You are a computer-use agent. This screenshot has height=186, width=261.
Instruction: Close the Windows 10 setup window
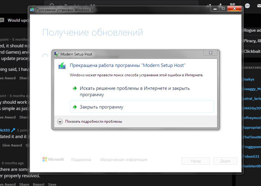[234, 8]
